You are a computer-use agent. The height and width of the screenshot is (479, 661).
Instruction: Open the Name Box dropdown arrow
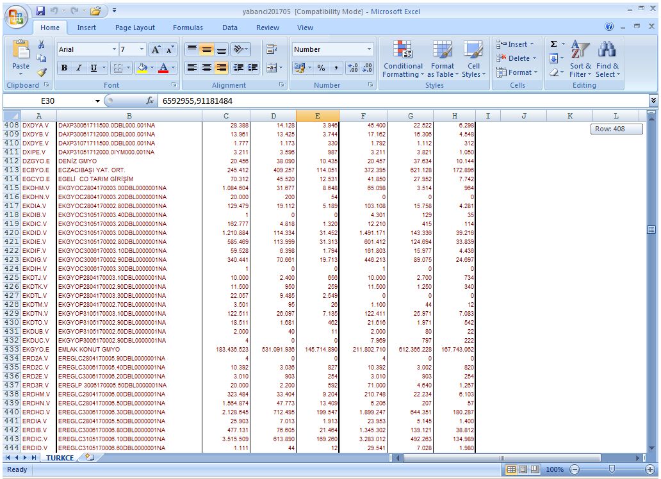coord(97,101)
